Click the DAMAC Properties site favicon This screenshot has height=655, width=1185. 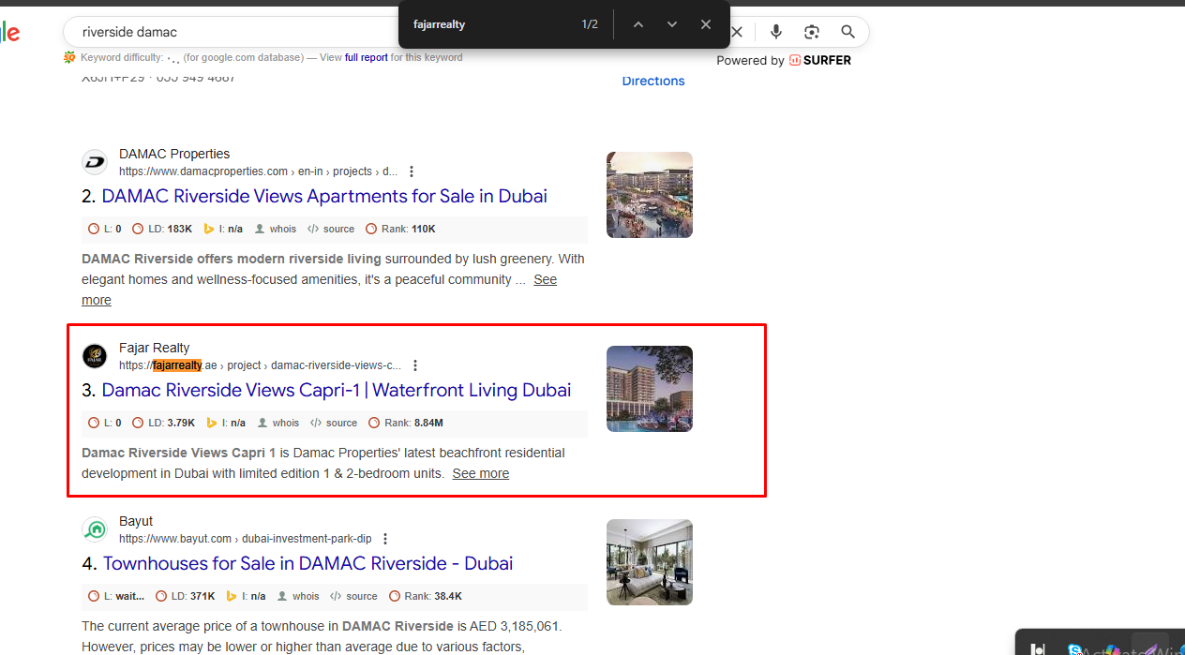pyautogui.click(x=95, y=162)
